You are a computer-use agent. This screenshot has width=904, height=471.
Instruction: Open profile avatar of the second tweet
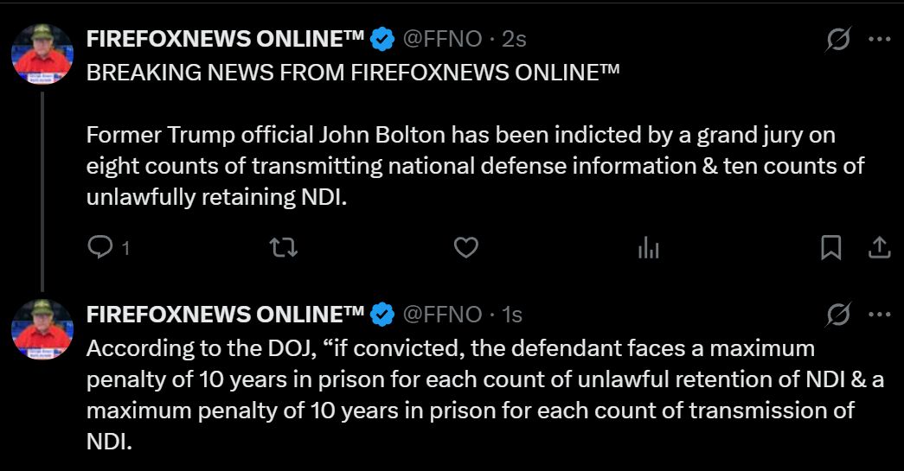42,329
